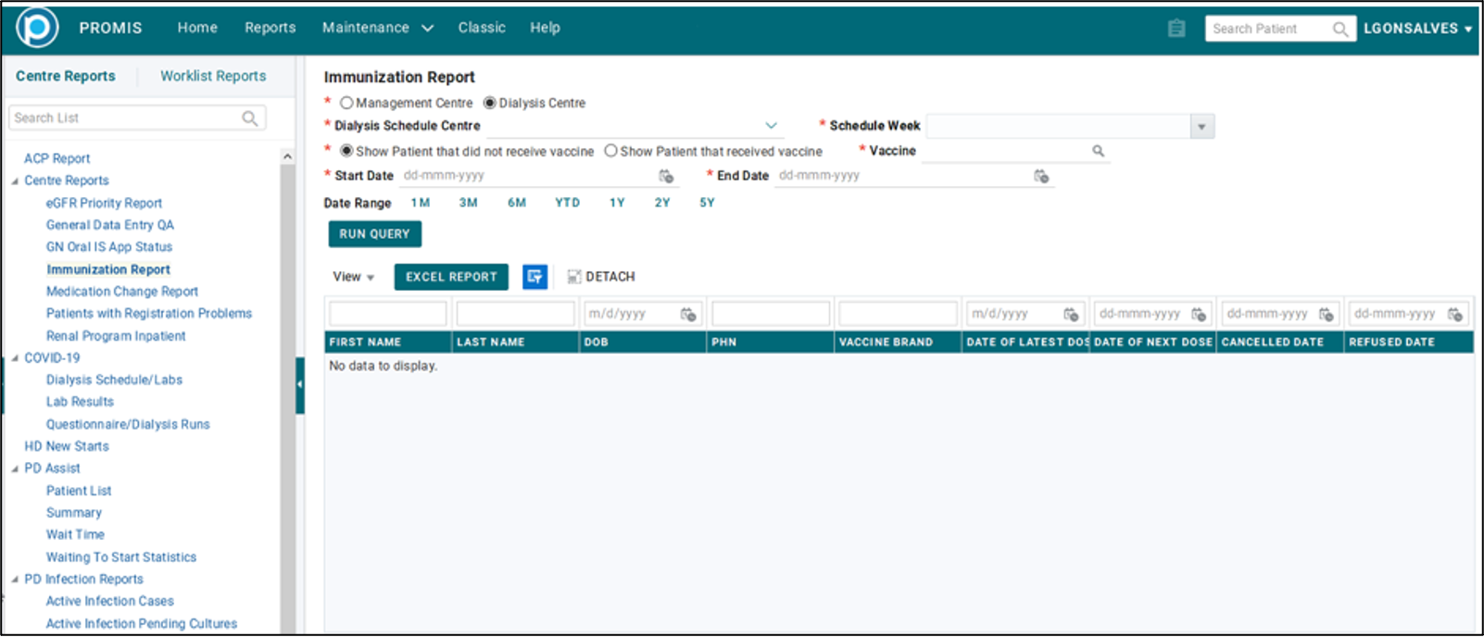Click the blue filter icon beside Excel Report
1484x637 pixels.
534,277
